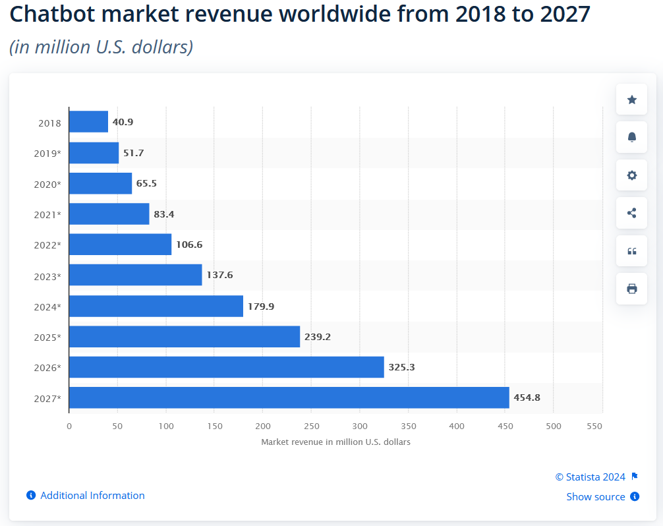Click the x-axis tick label 100
This screenshot has height=526, width=663.
[166, 426]
